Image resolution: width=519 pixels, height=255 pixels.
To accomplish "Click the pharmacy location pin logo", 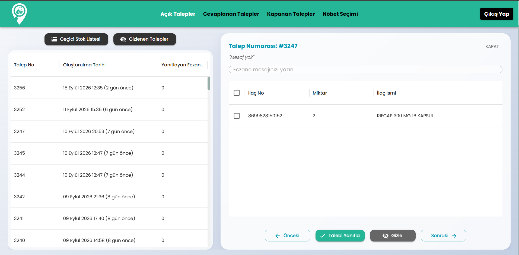I will (x=19, y=14).
